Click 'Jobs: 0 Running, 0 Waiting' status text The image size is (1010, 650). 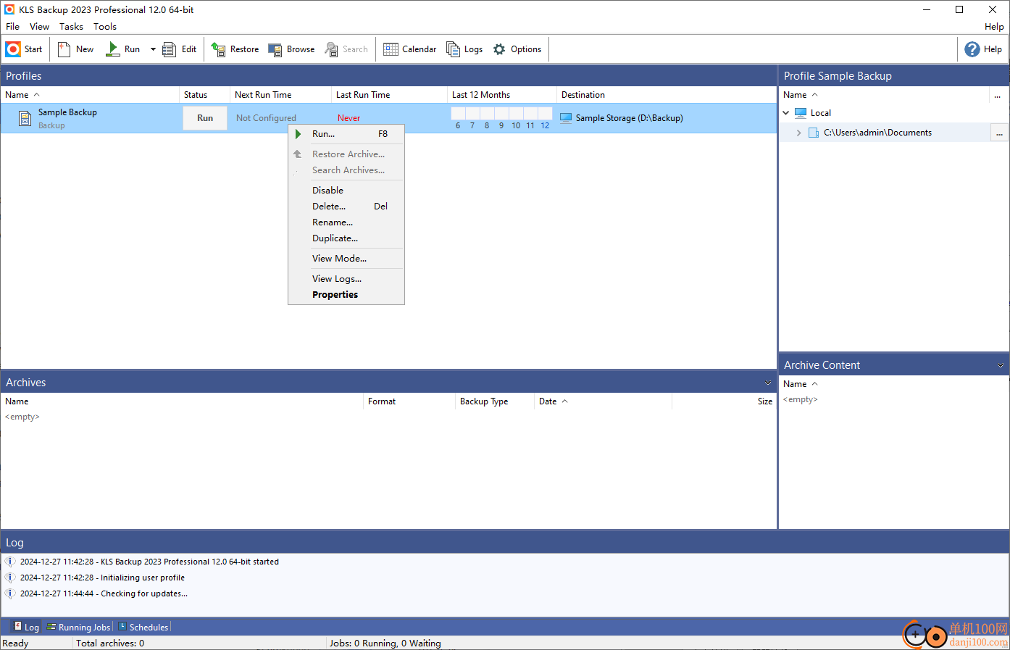click(x=385, y=643)
